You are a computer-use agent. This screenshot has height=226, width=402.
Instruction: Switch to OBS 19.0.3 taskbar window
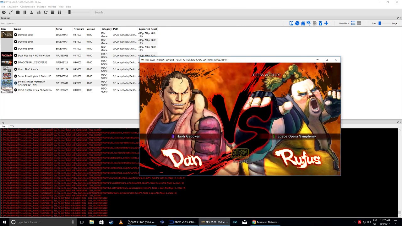[x=142, y=222]
